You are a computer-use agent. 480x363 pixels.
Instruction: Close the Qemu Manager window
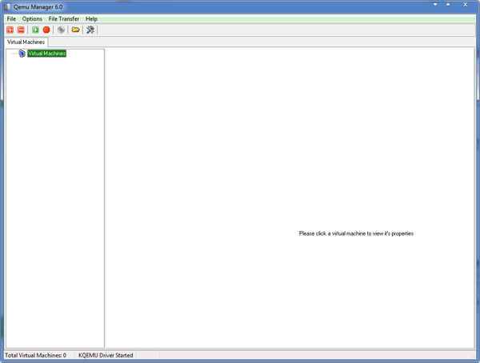465,5
